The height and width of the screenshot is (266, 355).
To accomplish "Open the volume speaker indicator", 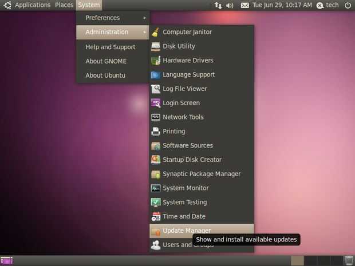I will [x=230, y=5].
